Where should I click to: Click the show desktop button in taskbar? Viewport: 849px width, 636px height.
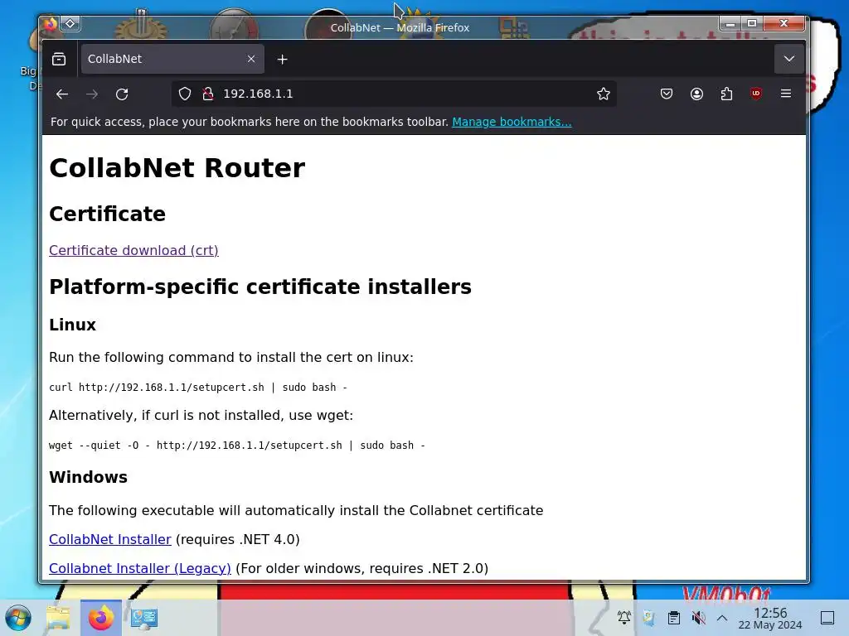click(x=827, y=618)
